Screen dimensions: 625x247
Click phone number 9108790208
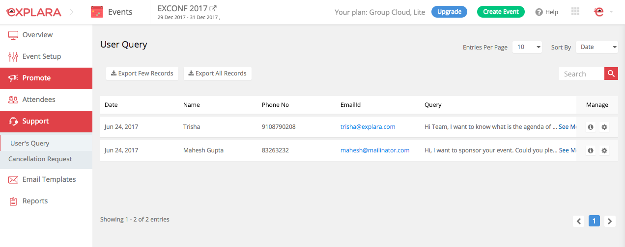click(279, 127)
